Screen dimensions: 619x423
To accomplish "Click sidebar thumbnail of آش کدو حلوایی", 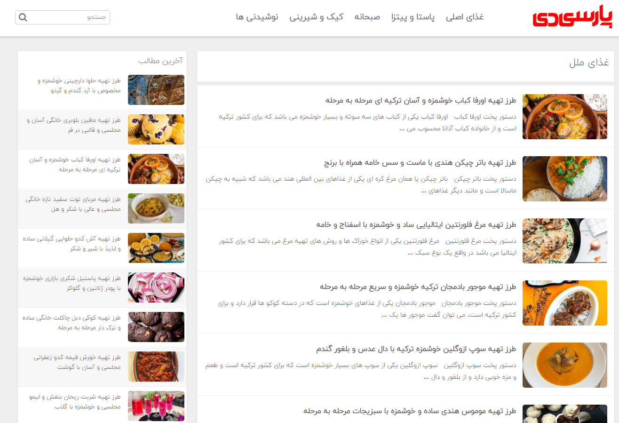I will (x=156, y=248).
